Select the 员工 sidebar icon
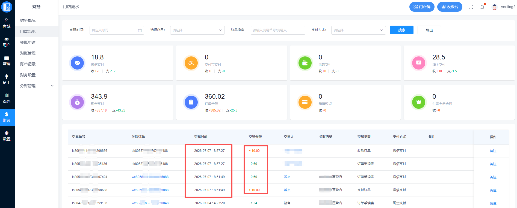517x208 pixels. point(7,80)
